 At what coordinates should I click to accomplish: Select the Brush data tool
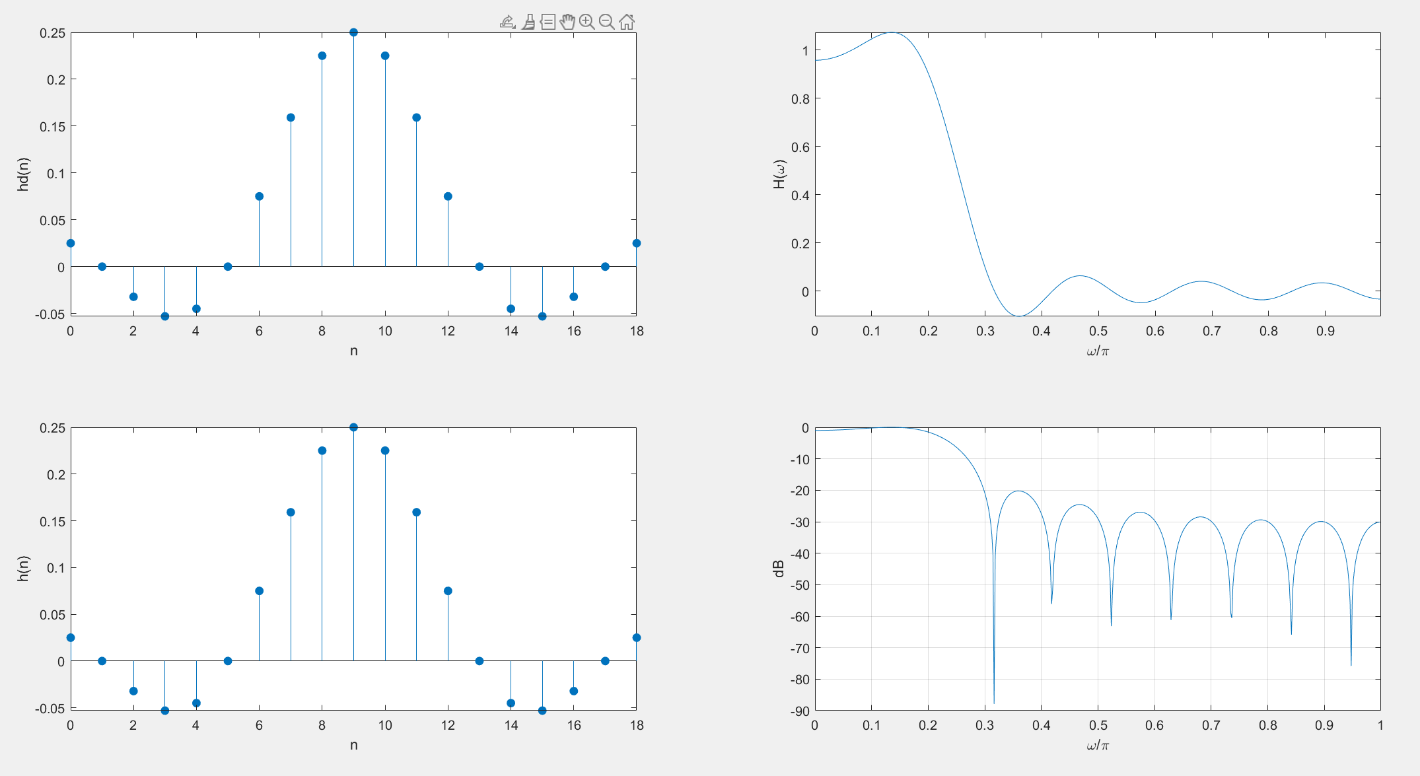528,22
